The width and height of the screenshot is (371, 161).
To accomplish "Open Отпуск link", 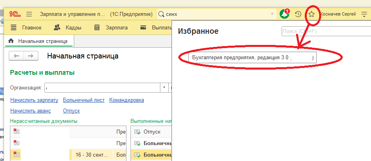I will pyautogui.click(x=71, y=111).
